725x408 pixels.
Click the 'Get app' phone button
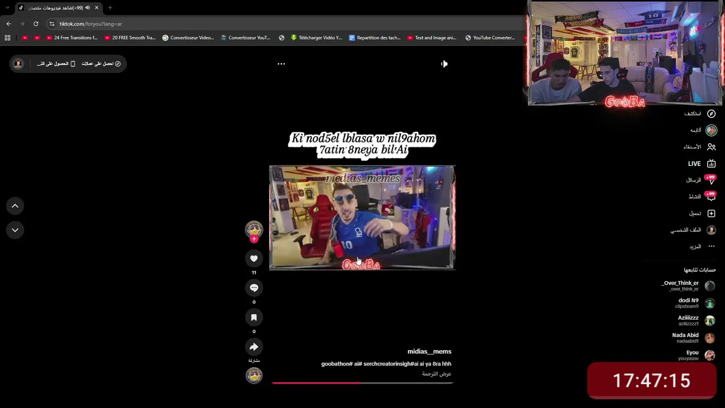coord(56,63)
